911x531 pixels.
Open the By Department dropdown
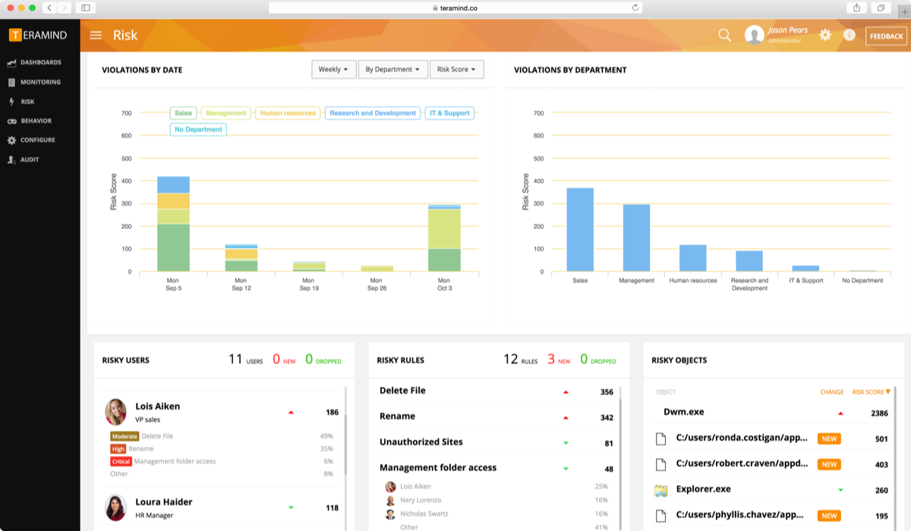coord(392,69)
